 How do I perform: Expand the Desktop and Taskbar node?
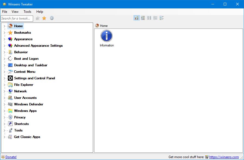pos(5,65)
